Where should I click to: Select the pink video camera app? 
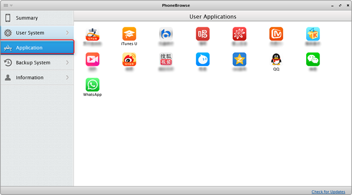92,59
